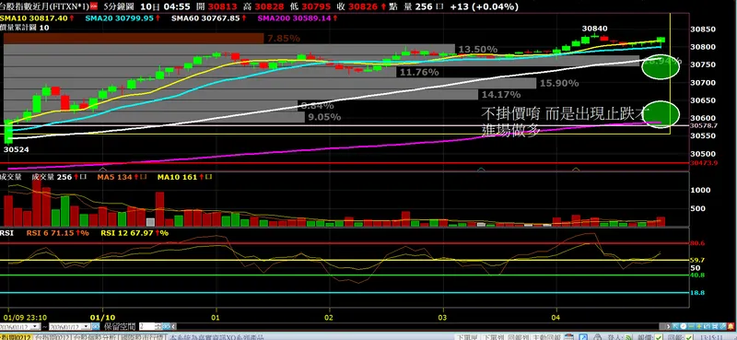Open the calendar icon in status bar
The image size is (737, 340).
pyautogui.click(x=568, y=336)
